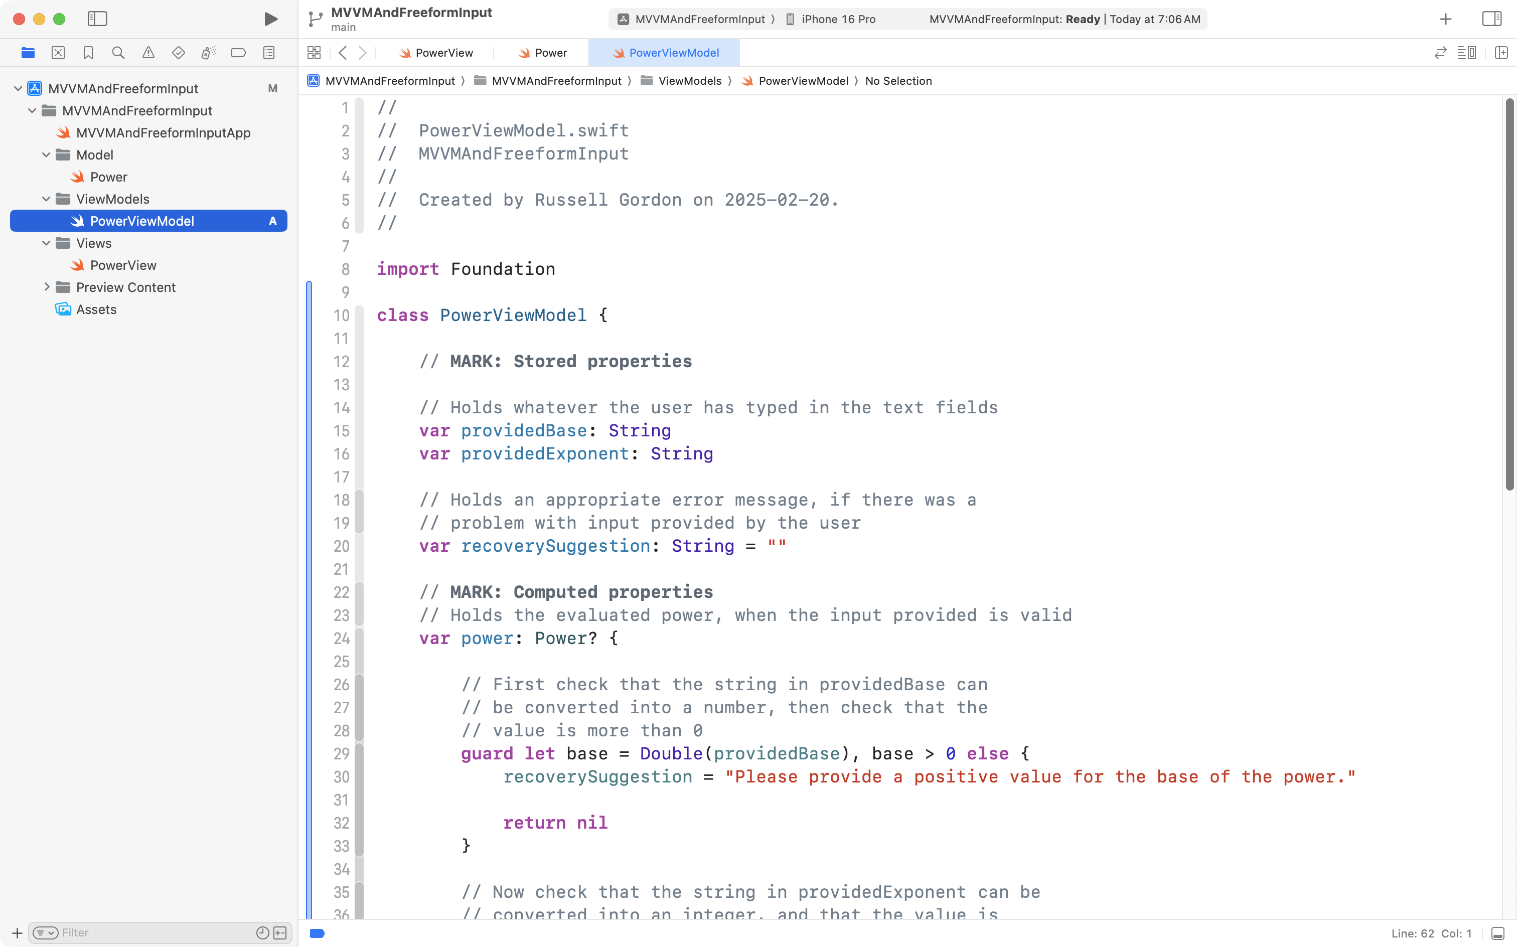Click the Run (play) button
Image resolution: width=1517 pixels, height=947 pixels.
[270, 19]
